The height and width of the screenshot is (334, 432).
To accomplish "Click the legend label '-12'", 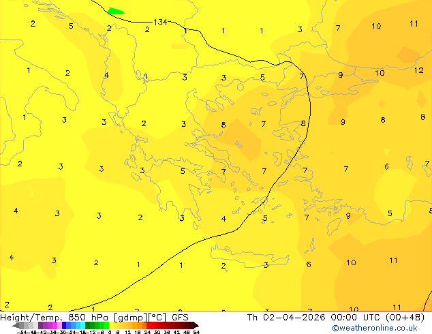I will (x=91, y=333).
